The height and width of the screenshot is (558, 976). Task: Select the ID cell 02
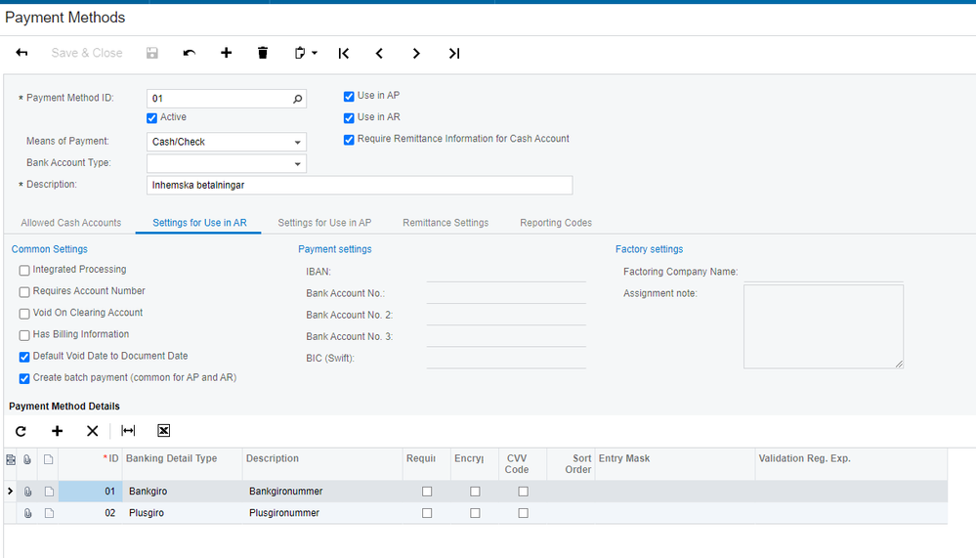(x=90, y=513)
